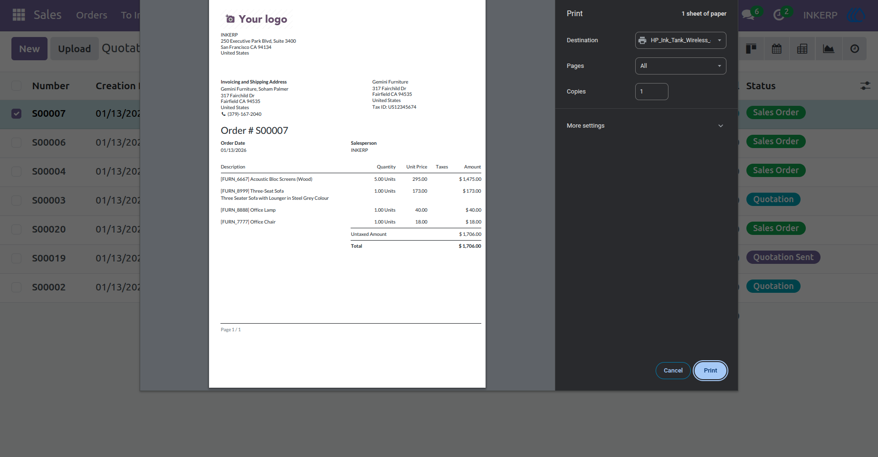
Task: Open the Pages dropdown
Action: click(680, 66)
